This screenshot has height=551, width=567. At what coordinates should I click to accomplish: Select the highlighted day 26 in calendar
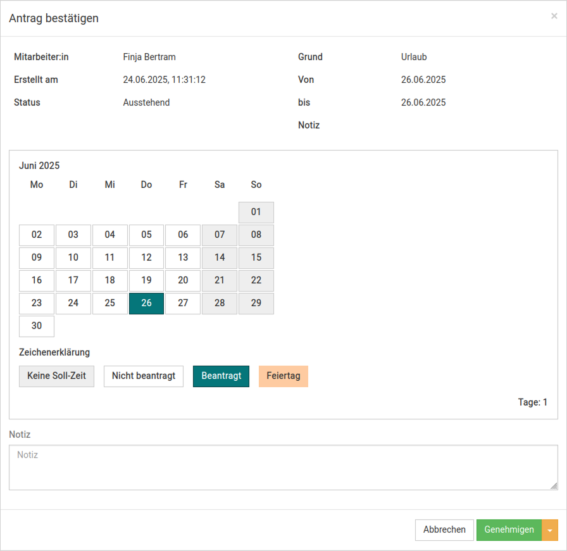tap(146, 304)
